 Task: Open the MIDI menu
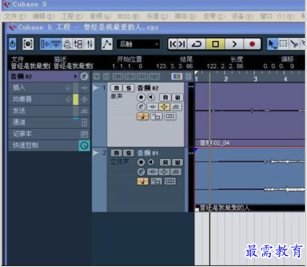[x=128, y=16]
